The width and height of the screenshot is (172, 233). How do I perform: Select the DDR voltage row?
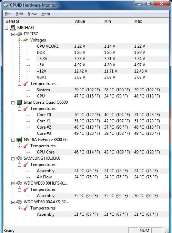click(x=102, y=53)
